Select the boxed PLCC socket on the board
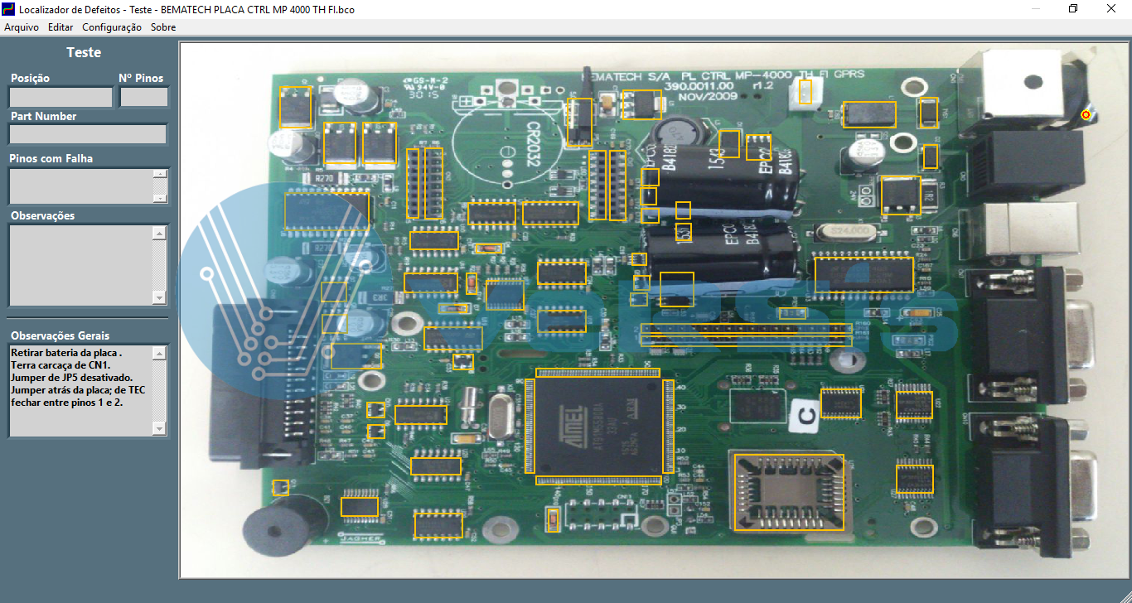This screenshot has height=603, width=1132. [790, 492]
